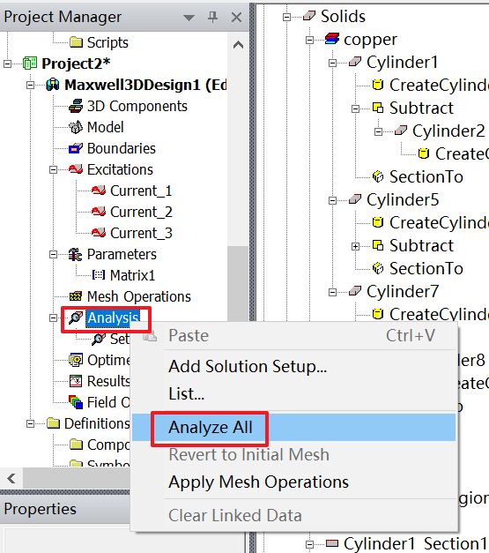
Task: Pin the Project Manager panel
Action: (x=212, y=17)
